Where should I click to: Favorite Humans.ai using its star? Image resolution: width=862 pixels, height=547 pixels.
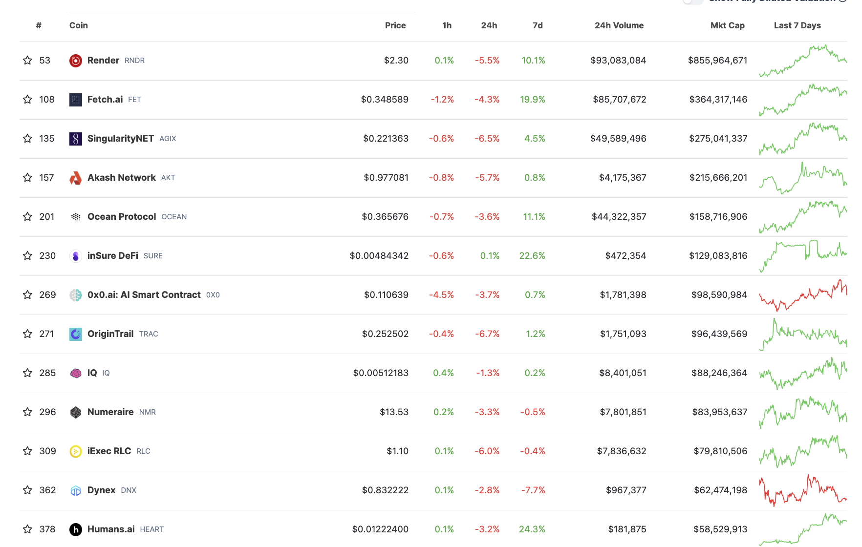27,529
